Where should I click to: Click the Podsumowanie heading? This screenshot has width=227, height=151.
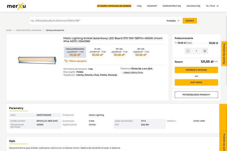(x=184, y=38)
